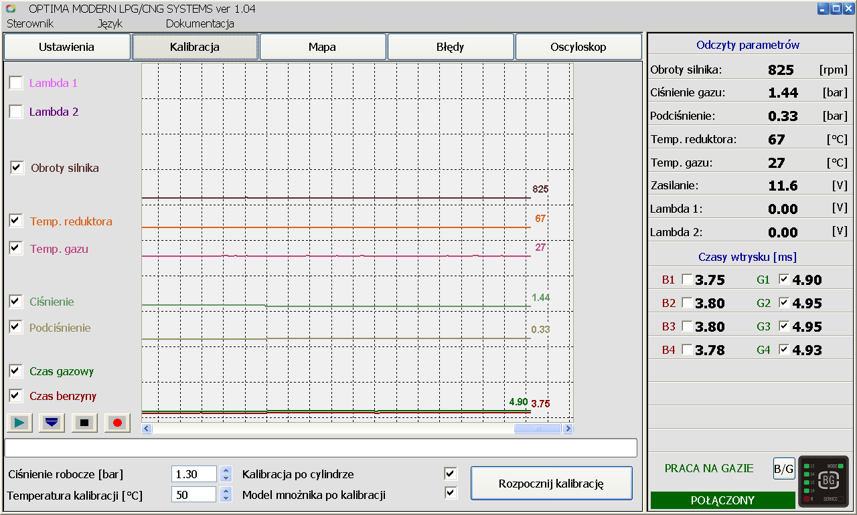
Task: Check the B1 petrol injector checkbox
Action: (687, 280)
